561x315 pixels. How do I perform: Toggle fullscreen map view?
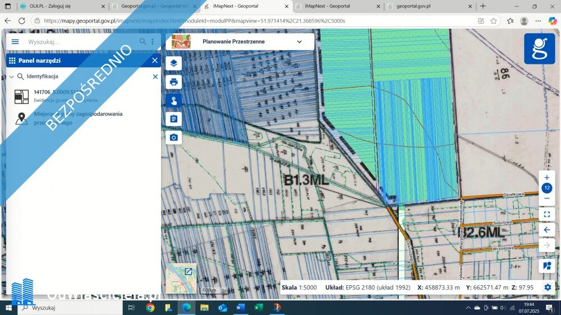547,214
